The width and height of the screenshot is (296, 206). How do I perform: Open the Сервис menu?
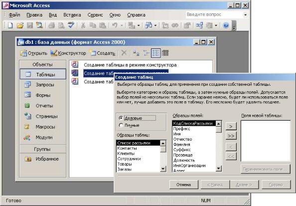coord(95,15)
